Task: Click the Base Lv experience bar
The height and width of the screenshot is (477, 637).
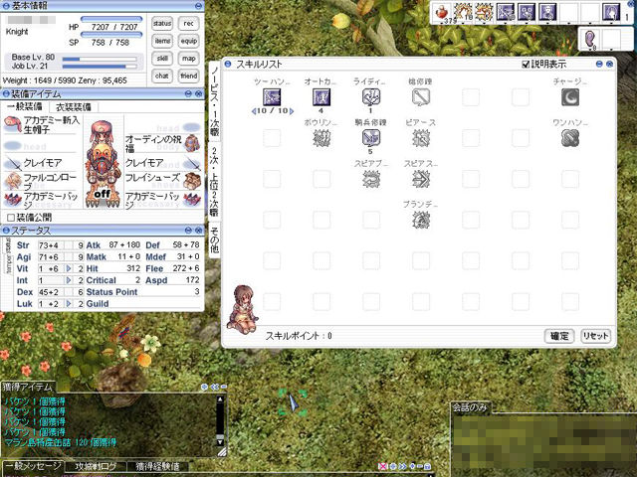Action: (x=100, y=59)
